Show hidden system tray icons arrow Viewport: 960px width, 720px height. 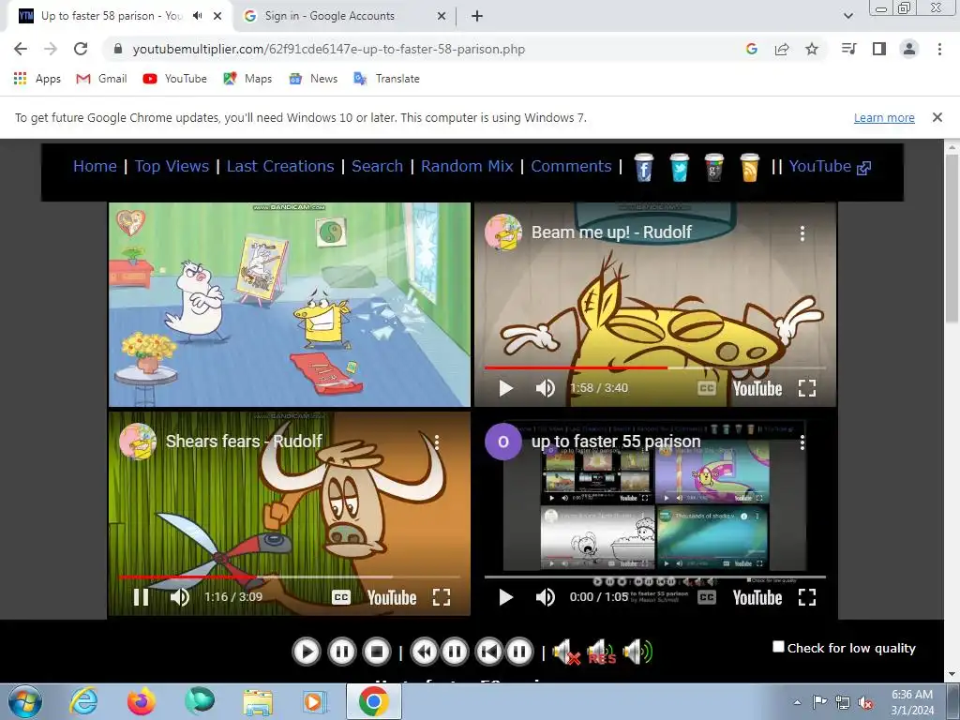(797, 702)
